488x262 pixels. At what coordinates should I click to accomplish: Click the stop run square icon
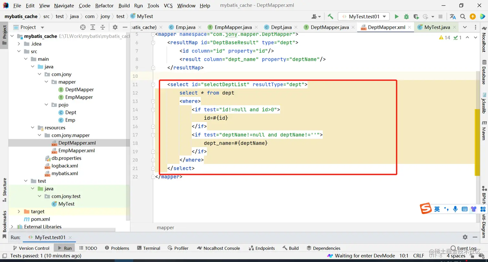click(441, 16)
